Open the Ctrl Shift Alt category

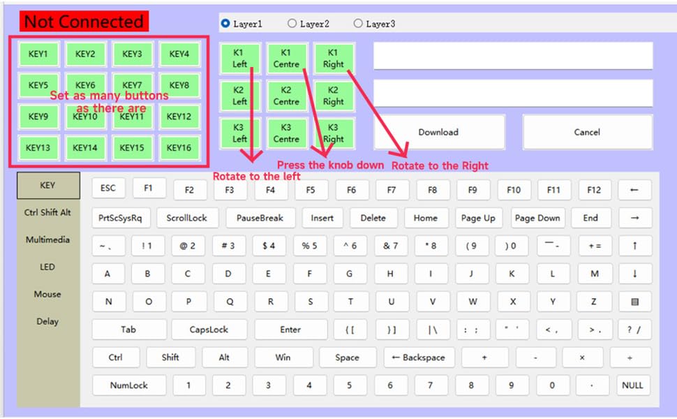[48, 212]
